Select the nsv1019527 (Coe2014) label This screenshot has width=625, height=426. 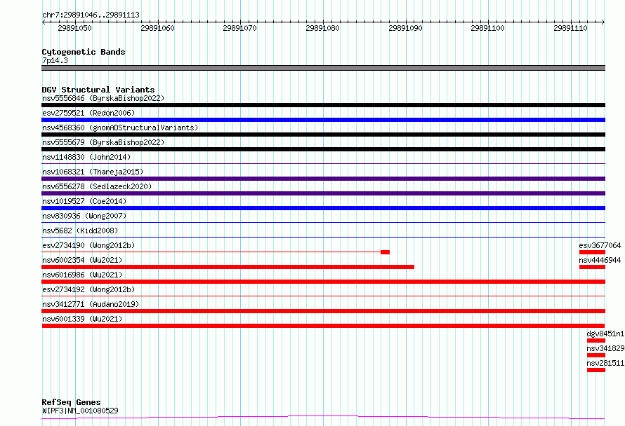84,201
